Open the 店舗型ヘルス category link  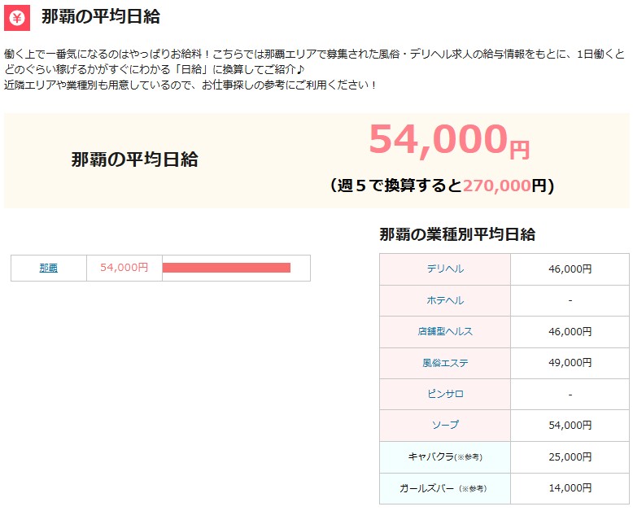445,331
